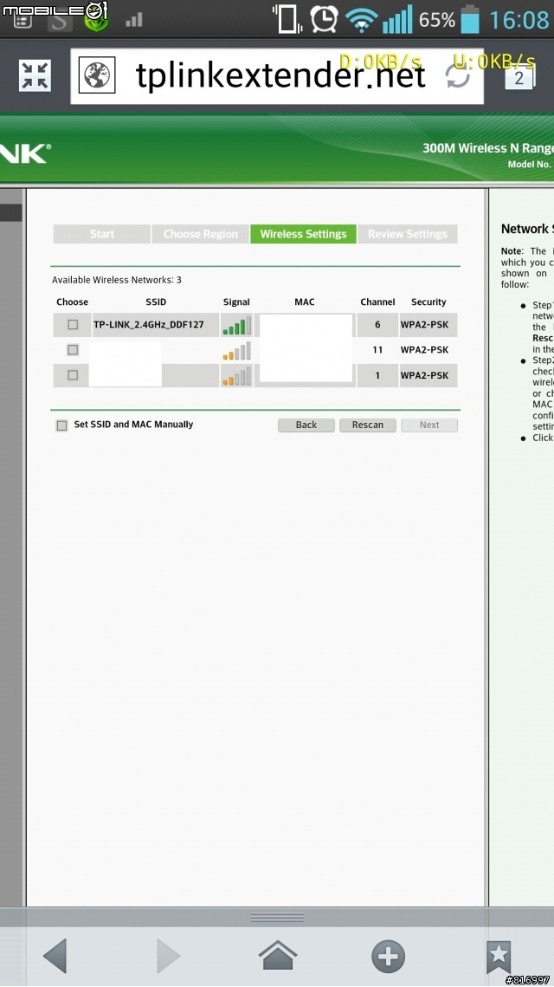Tap the globe site icon in address bar
554x987 pixels.
[97, 75]
